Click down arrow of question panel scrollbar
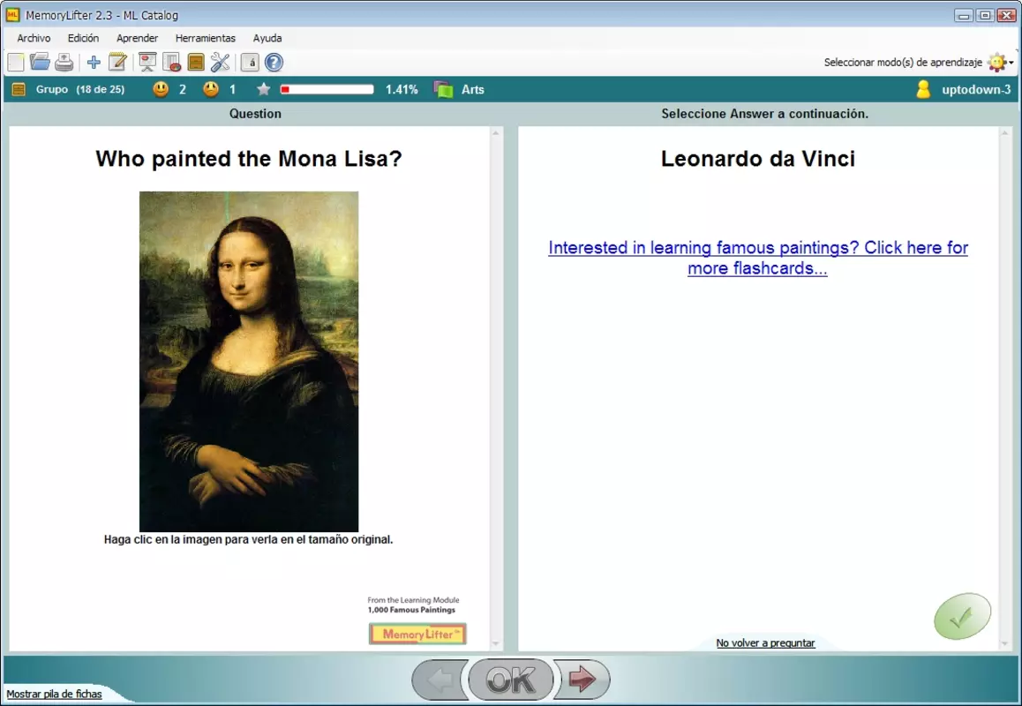 [x=496, y=644]
